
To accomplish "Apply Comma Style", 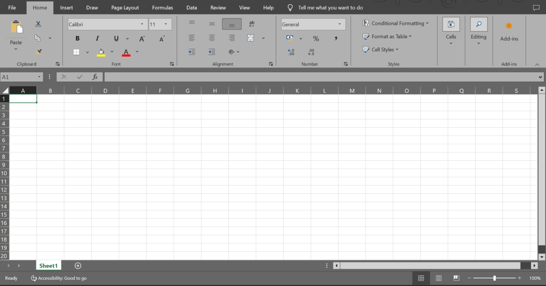I will (x=336, y=38).
